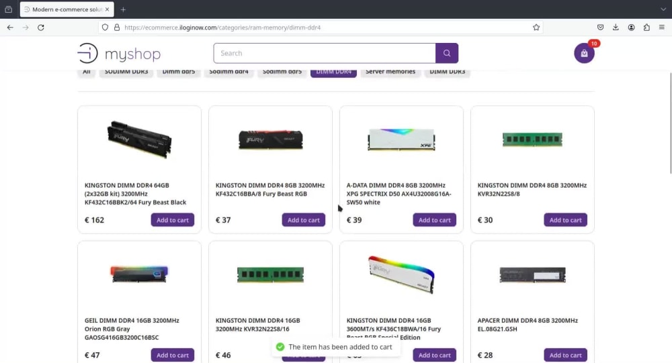Open GEIL Orion RGB Gray image
Viewport: 672px width, 363px height.
[139, 274]
